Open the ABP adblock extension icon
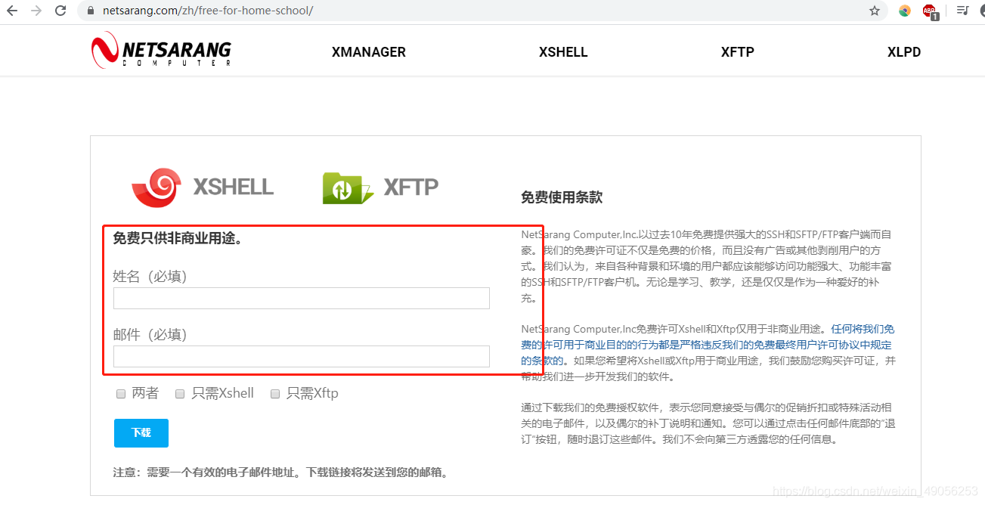Viewport: 985px width, 505px height. point(930,11)
